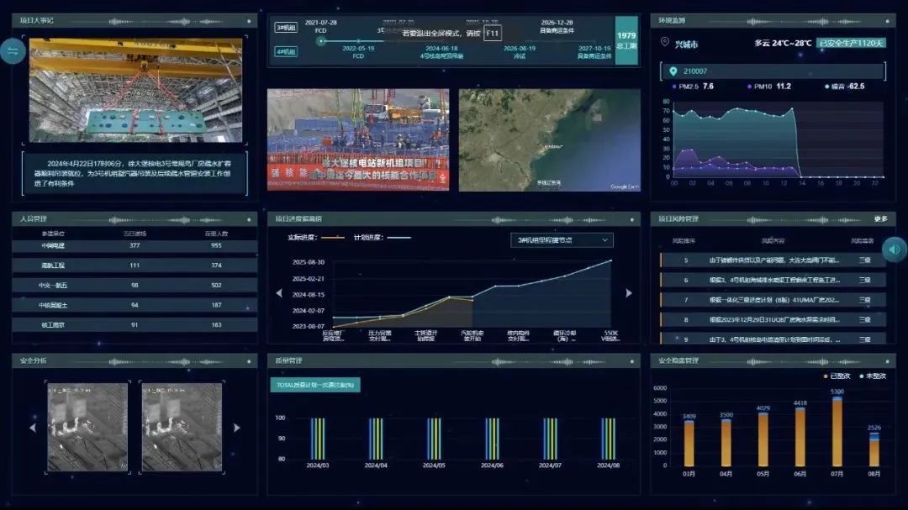The height and width of the screenshot is (510, 908).
Task: Click the location pin beside 兴城市
Action: coord(665,43)
